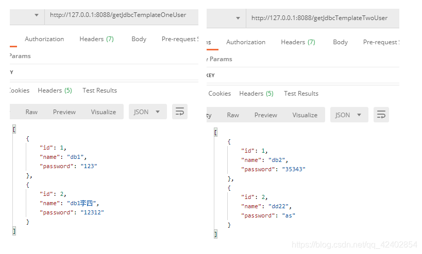The height and width of the screenshot is (254, 422).
Task: Click the getJdbcTemplateOneUser URL field
Action: pyautogui.click(x=117, y=15)
